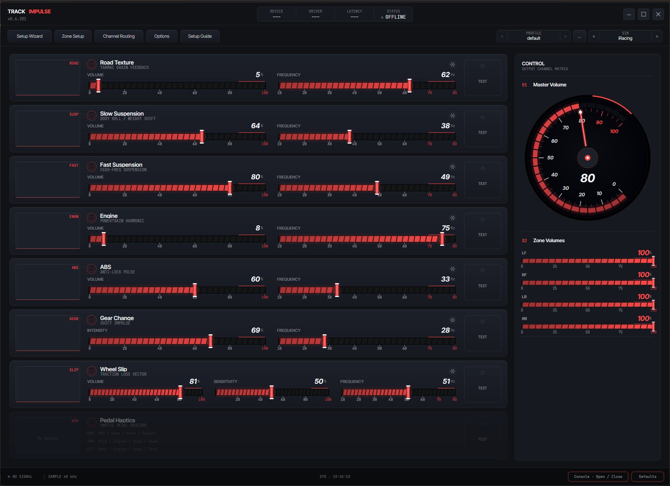Click Wheel Slip sensitivity slider

(x=272, y=392)
